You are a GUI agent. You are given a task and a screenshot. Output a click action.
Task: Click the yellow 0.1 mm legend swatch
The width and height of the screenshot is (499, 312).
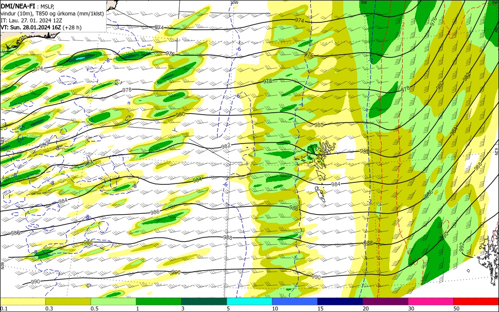click(x=22, y=302)
